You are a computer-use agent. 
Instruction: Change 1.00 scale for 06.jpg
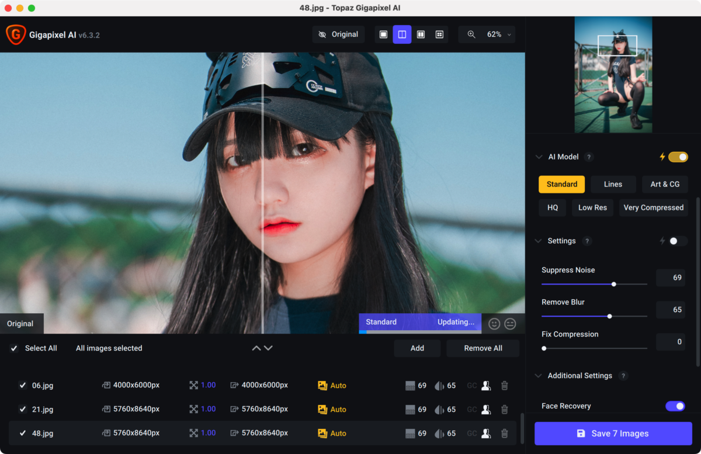pyautogui.click(x=209, y=386)
